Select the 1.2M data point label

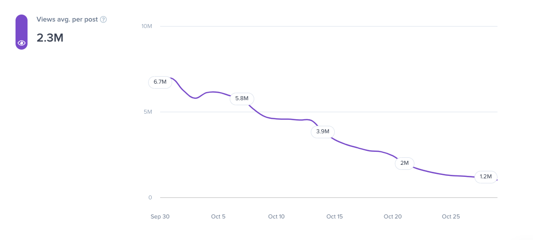(x=486, y=176)
